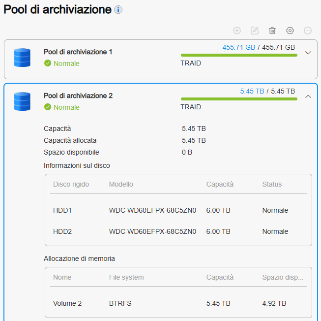The image size is (321, 321).
Task: Click the database icon of Pool di archiviazione 1
Action: pyautogui.click(x=22, y=58)
